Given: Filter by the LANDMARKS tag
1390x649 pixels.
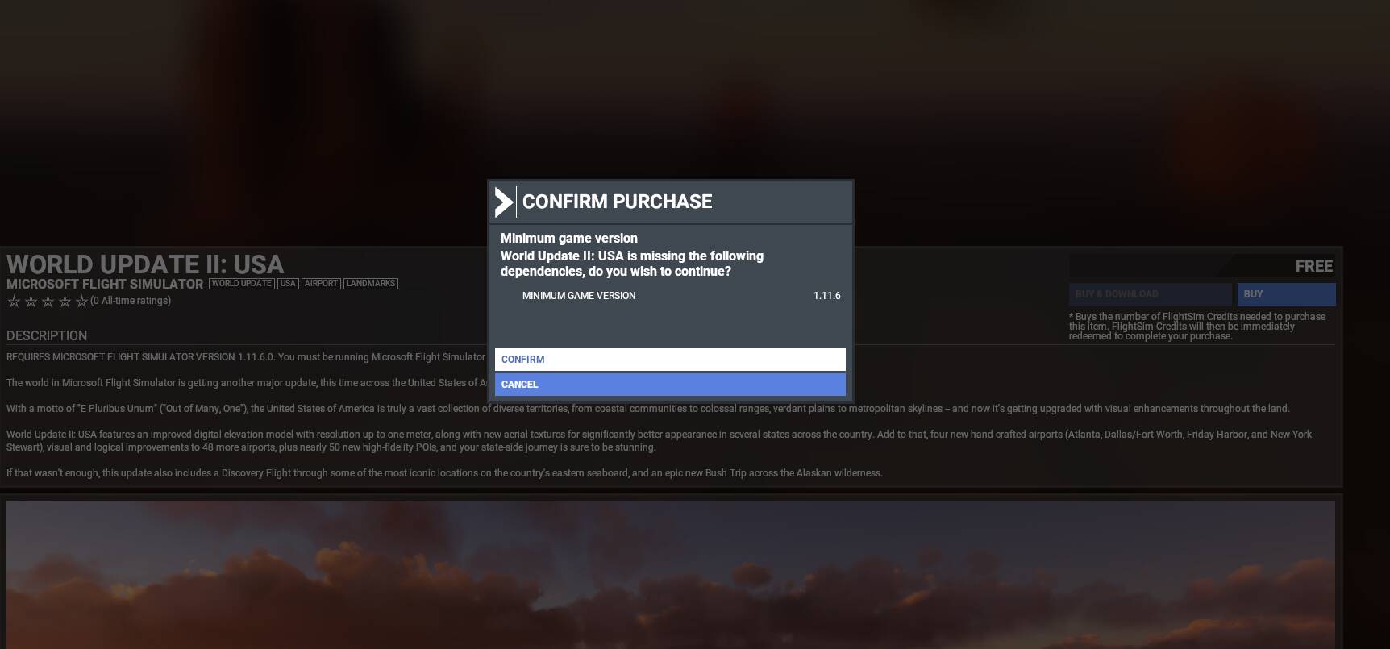Looking at the screenshot, I should (x=371, y=284).
